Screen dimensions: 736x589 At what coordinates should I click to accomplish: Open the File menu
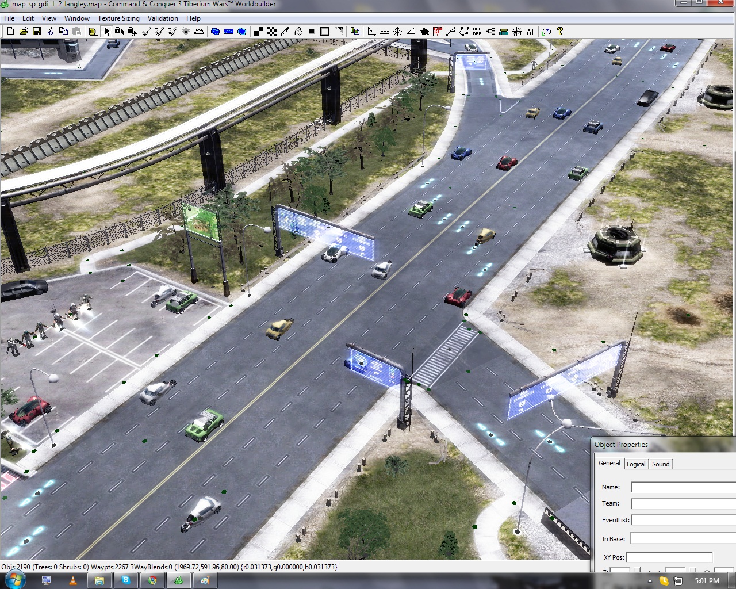point(9,18)
